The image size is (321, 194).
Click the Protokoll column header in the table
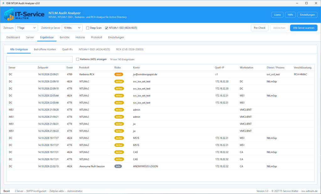click(x=84, y=67)
